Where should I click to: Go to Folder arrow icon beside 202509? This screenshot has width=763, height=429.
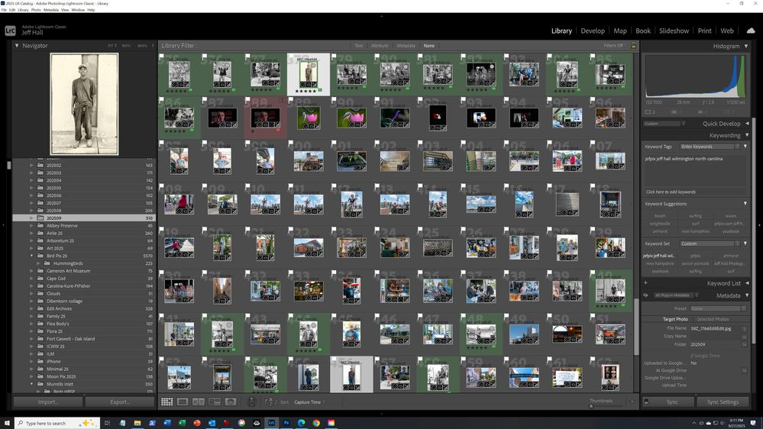(744, 344)
